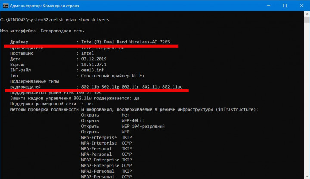Click the 'радиомодулей' label
310x179 pixels.
[x=25, y=87]
